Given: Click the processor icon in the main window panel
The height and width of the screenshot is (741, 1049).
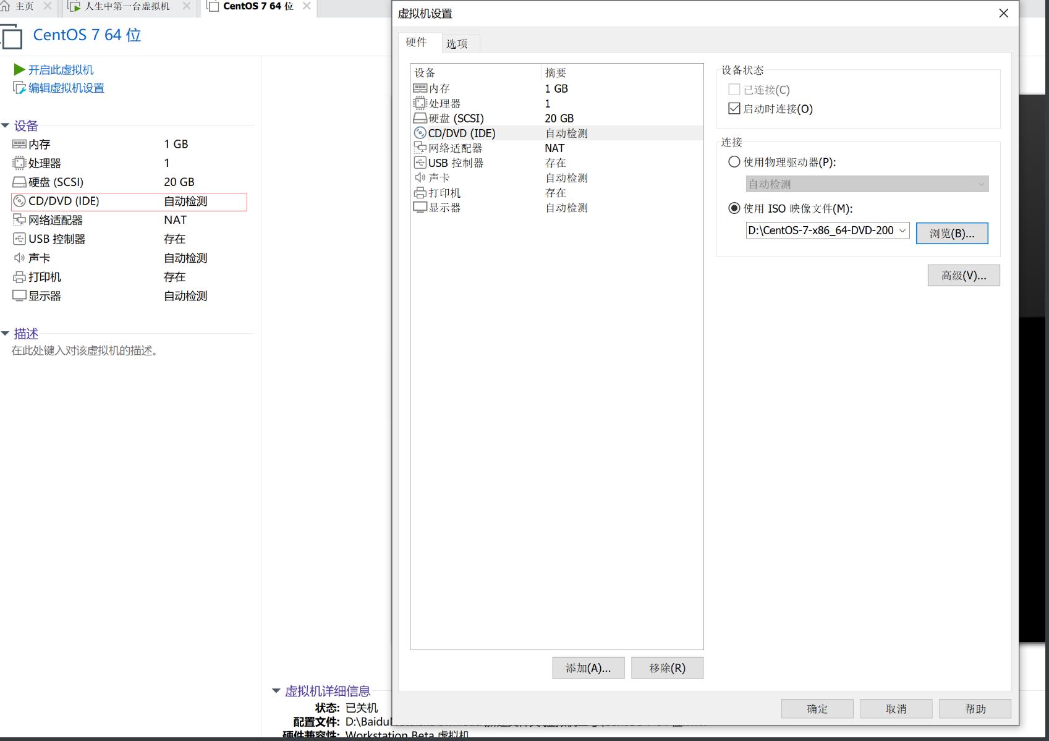Looking at the screenshot, I should pyautogui.click(x=19, y=163).
